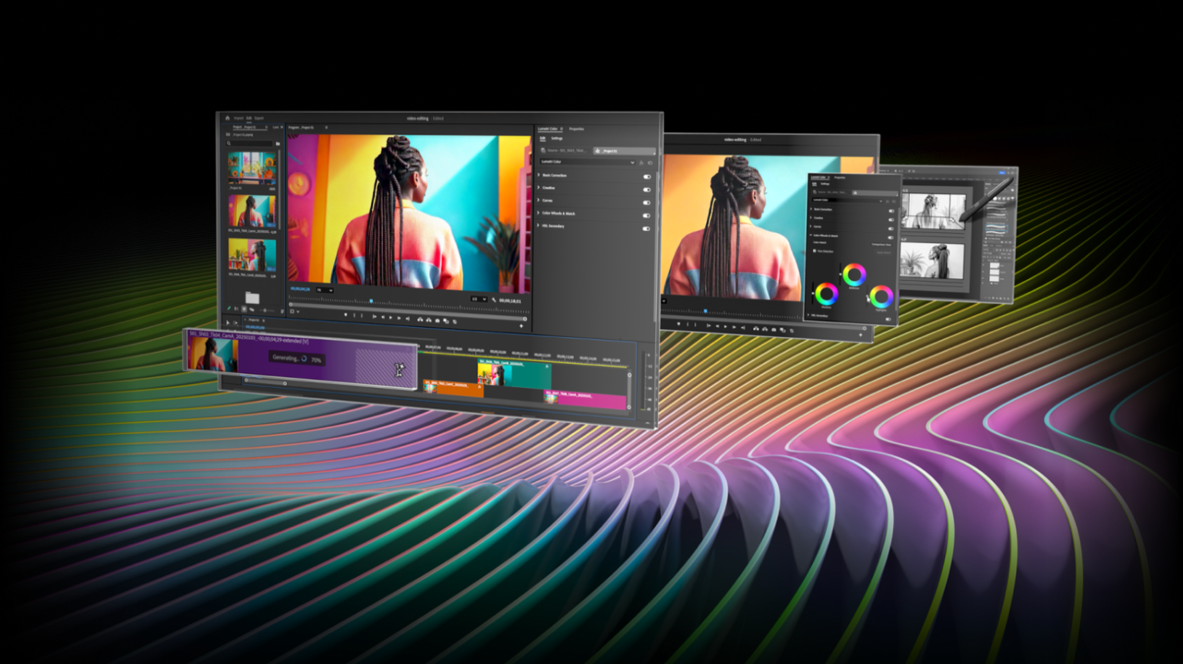Click the Home icon in the top-left corner
This screenshot has height=664, width=1183.
pos(227,118)
